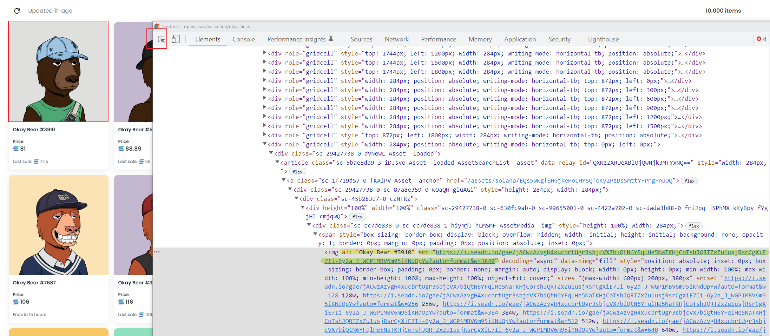Click the red error count badge
Viewport: 770px width, 336px height.
click(x=761, y=39)
